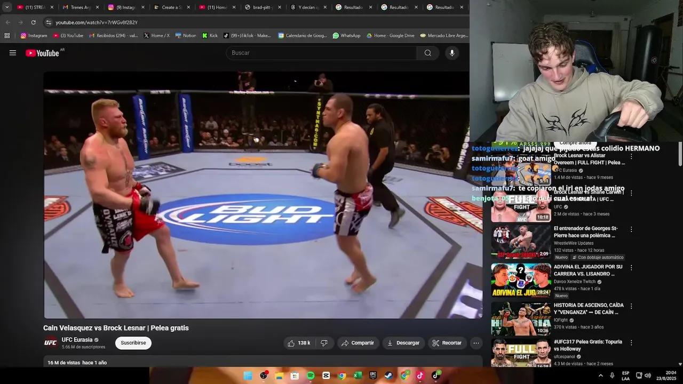Image resolution: width=683 pixels, height=384 pixels.
Task: Close the Trenes Arg tab
Action: click(x=97, y=7)
